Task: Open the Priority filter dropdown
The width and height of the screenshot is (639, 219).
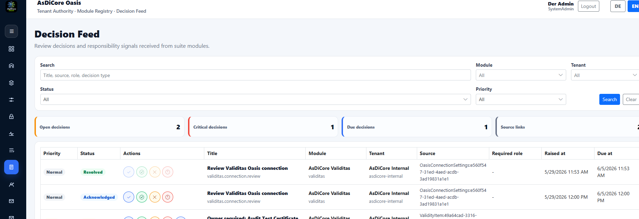Action: 521,99
